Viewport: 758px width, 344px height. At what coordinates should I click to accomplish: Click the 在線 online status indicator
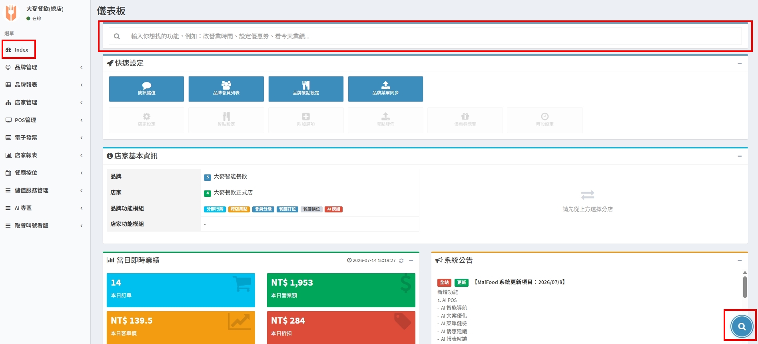(34, 18)
